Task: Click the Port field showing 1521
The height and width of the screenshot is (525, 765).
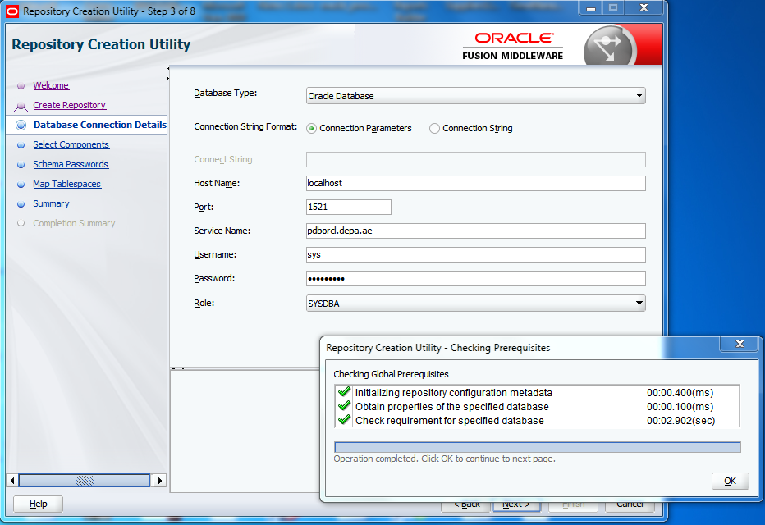Action: (x=348, y=207)
